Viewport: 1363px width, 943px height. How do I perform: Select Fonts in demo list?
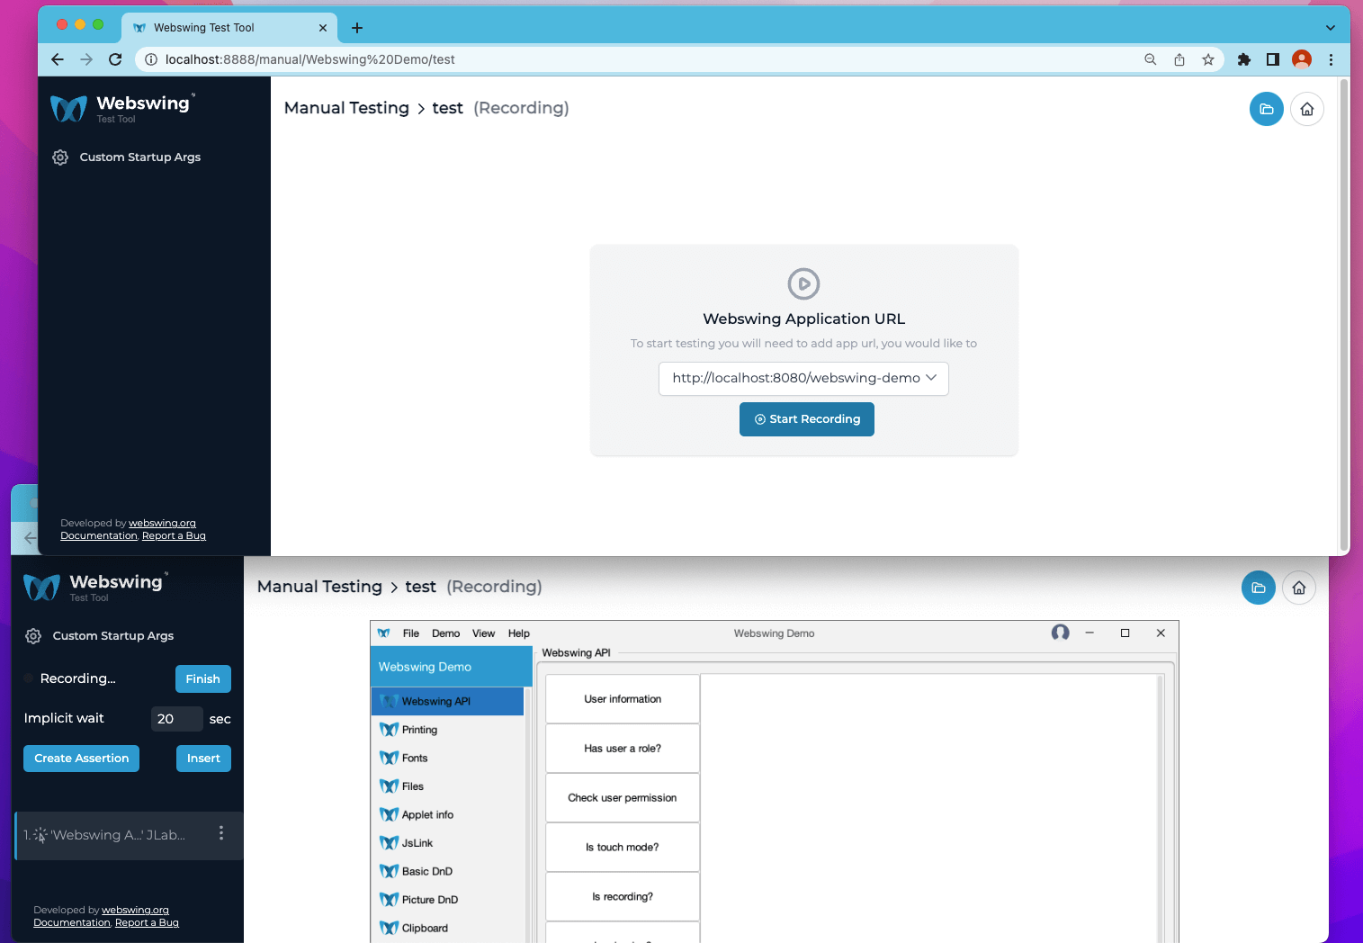pyautogui.click(x=447, y=759)
